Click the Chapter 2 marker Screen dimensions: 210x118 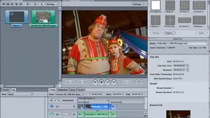tap(85, 98)
